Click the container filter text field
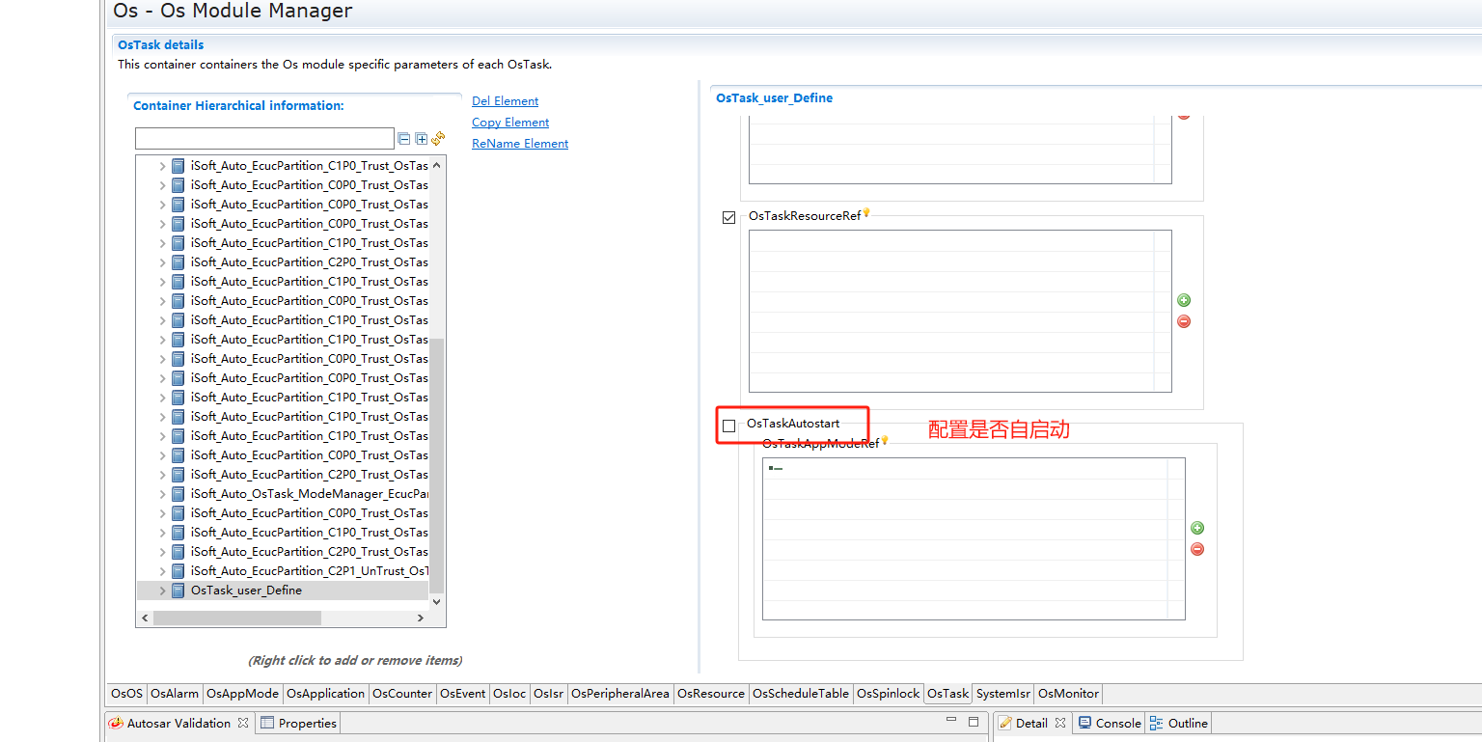Viewport: 1482px width, 742px height. click(x=264, y=138)
